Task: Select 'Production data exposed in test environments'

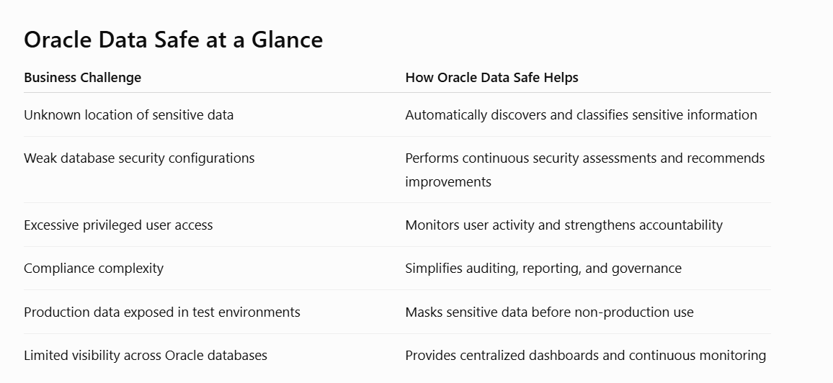Action: [x=162, y=312]
